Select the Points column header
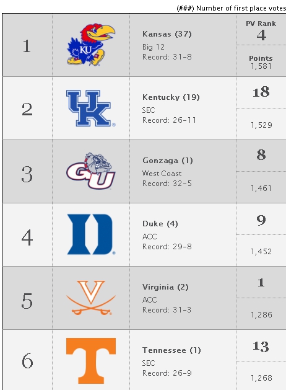 (261, 58)
